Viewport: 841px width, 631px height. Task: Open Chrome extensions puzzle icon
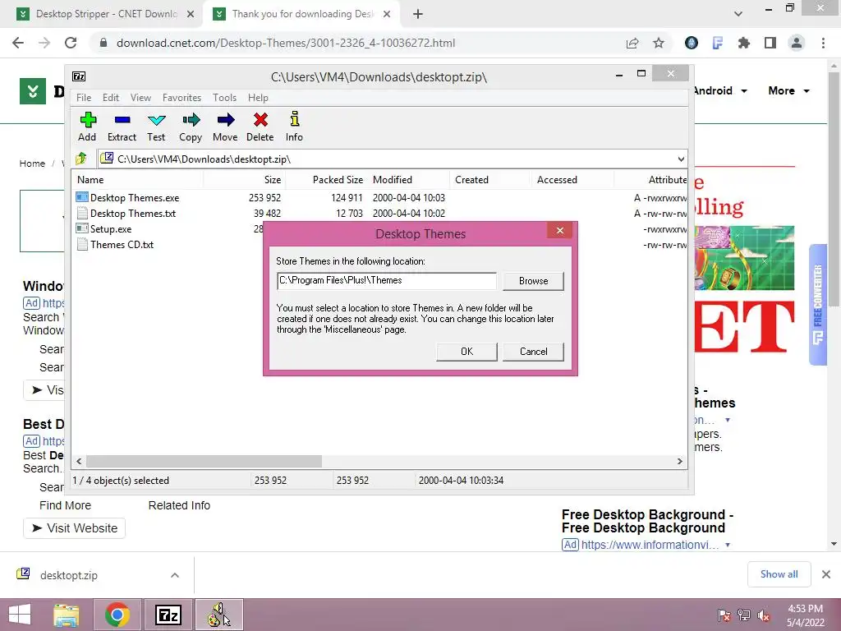tap(744, 43)
